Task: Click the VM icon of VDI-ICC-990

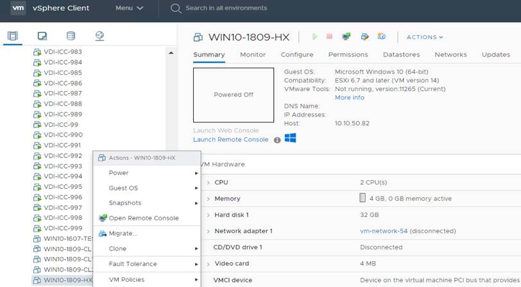Action: (x=37, y=135)
